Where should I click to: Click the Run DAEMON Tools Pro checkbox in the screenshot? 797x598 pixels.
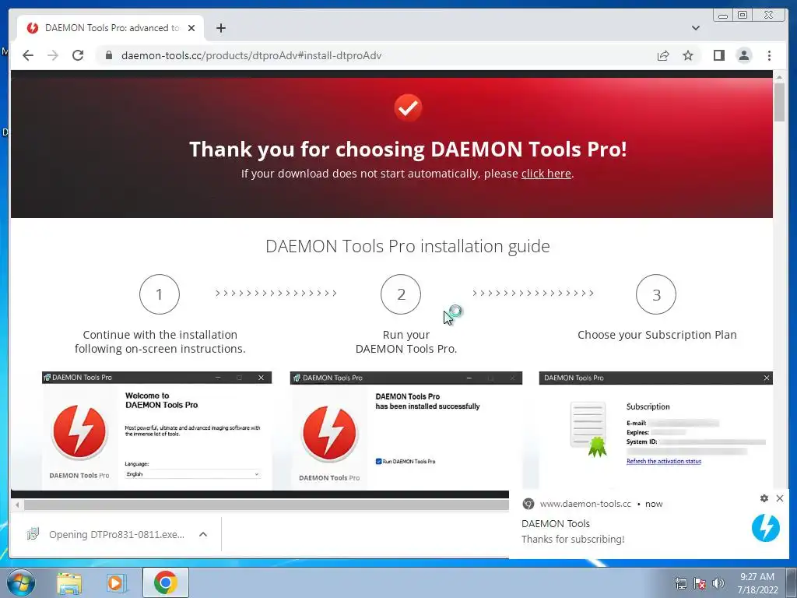[x=378, y=461]
